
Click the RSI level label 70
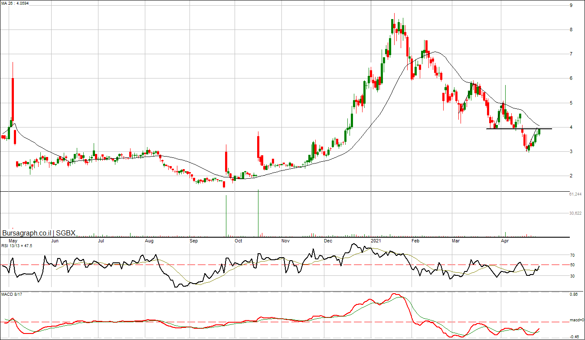572,255
